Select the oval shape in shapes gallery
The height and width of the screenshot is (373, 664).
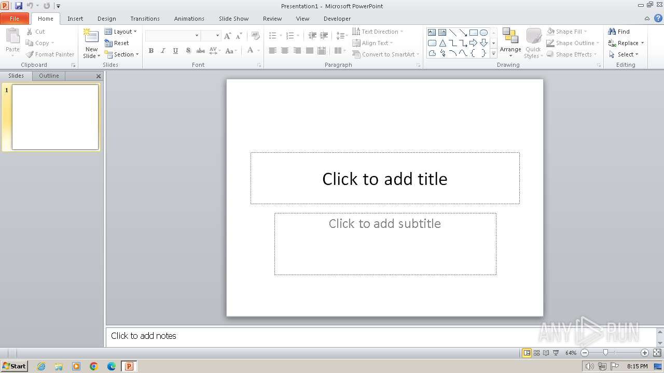point(483,32)
